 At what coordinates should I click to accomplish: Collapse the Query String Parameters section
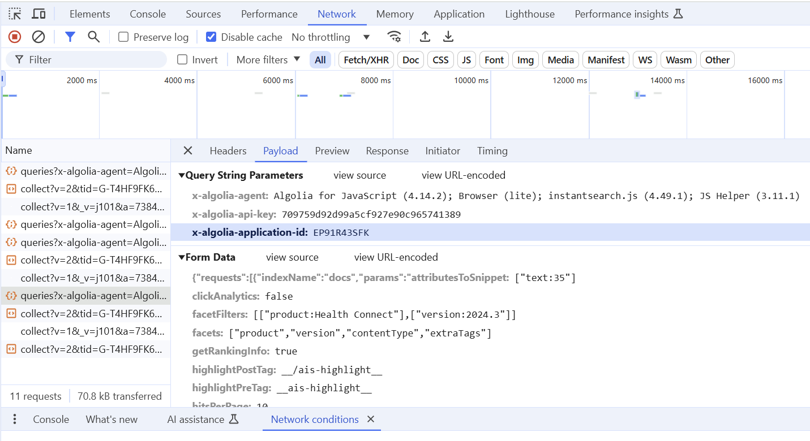(x=182, y=175)
